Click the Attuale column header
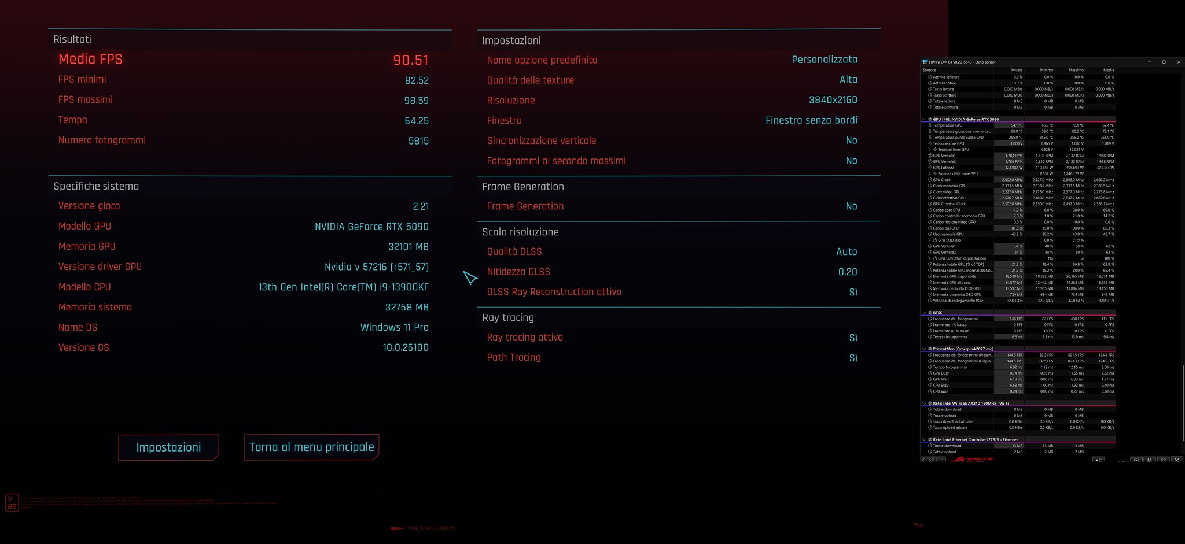The height and width of the screenshot is (544, 1185). (x=1009, y=70)
